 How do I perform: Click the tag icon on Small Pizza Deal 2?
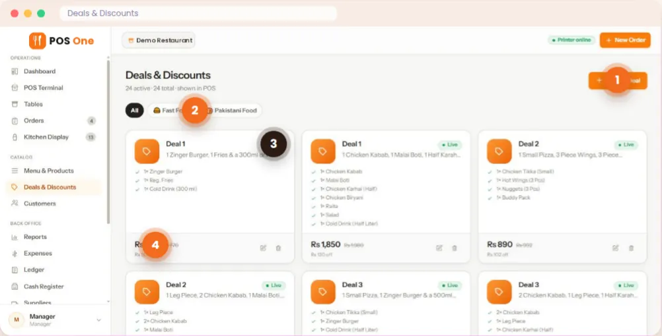click(499, 151)
